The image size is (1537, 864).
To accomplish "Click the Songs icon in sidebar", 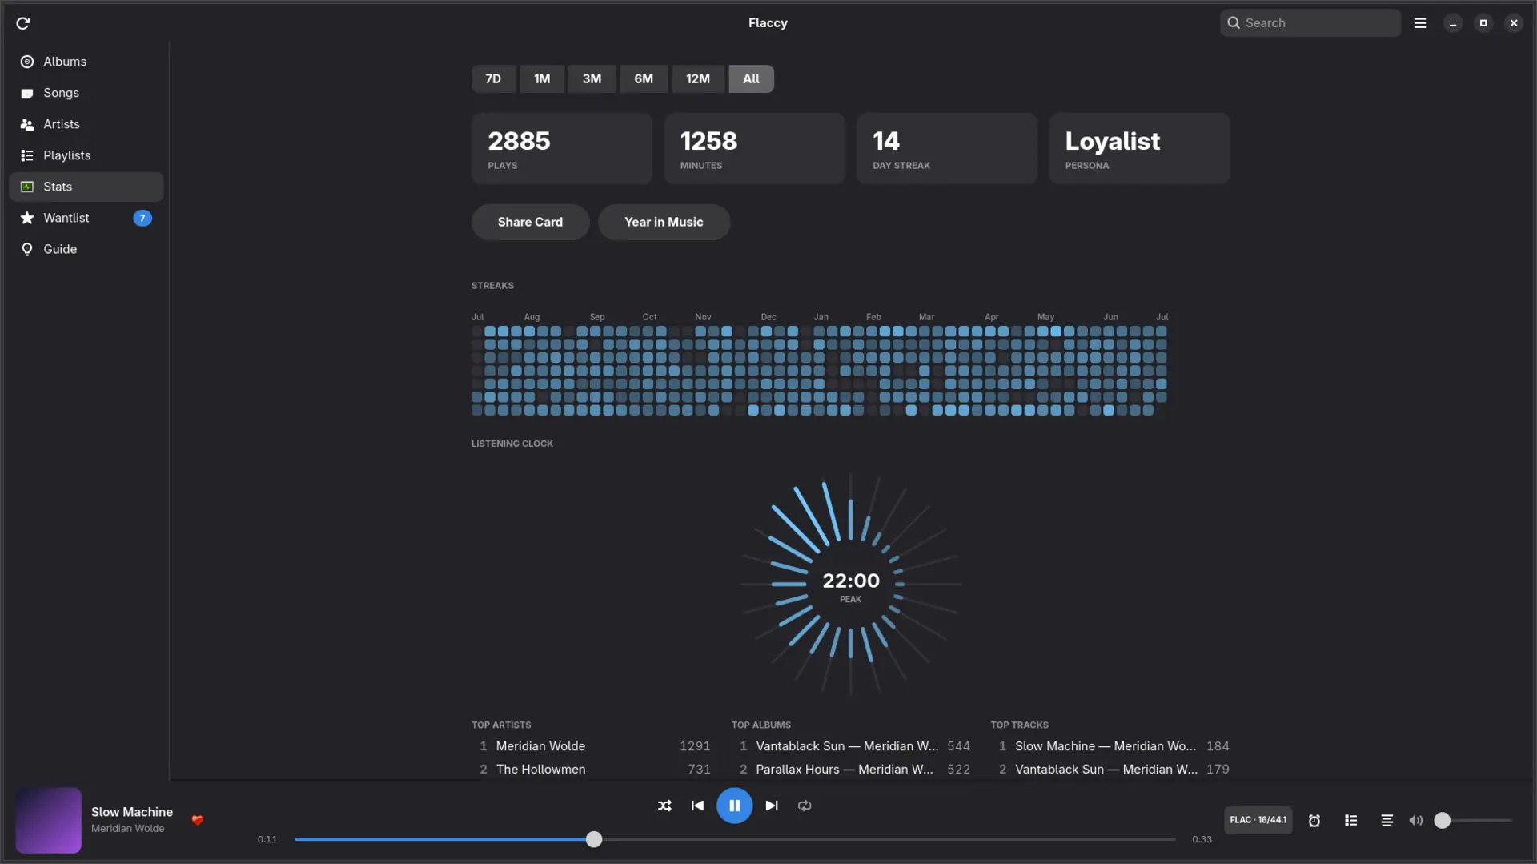I will pos(27,93).
